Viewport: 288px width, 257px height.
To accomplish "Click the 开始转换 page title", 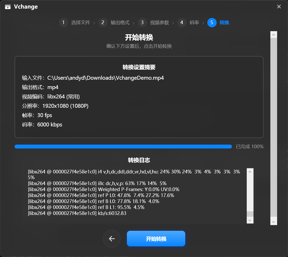I will click(139, 37).
